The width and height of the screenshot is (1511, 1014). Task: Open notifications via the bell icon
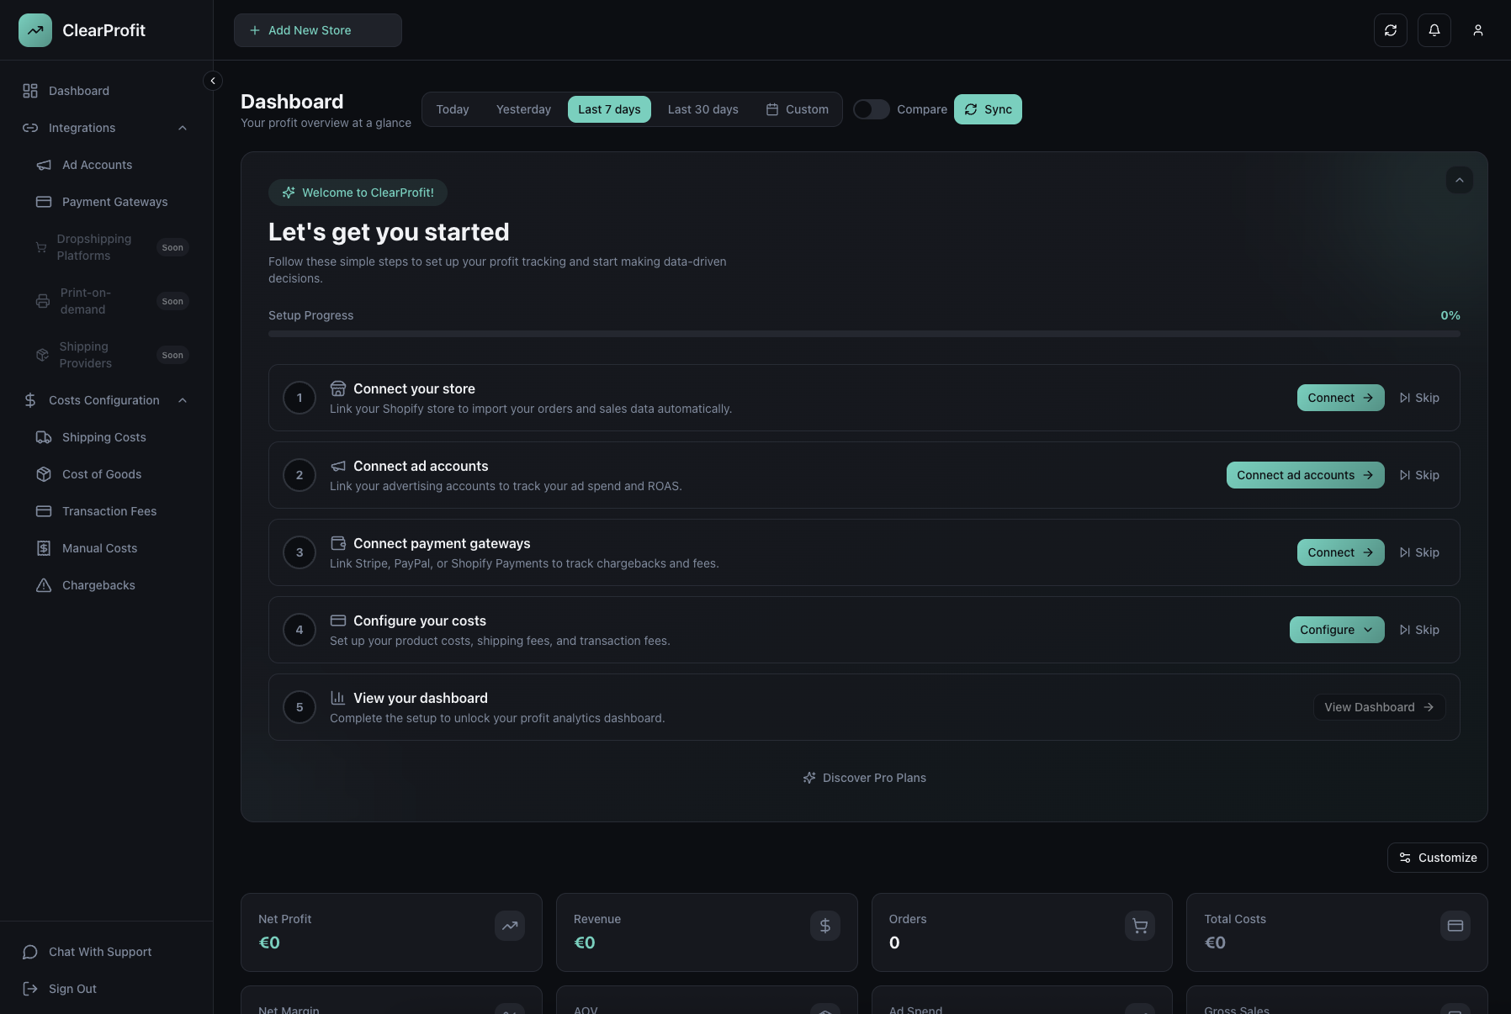pos(1435,30)
